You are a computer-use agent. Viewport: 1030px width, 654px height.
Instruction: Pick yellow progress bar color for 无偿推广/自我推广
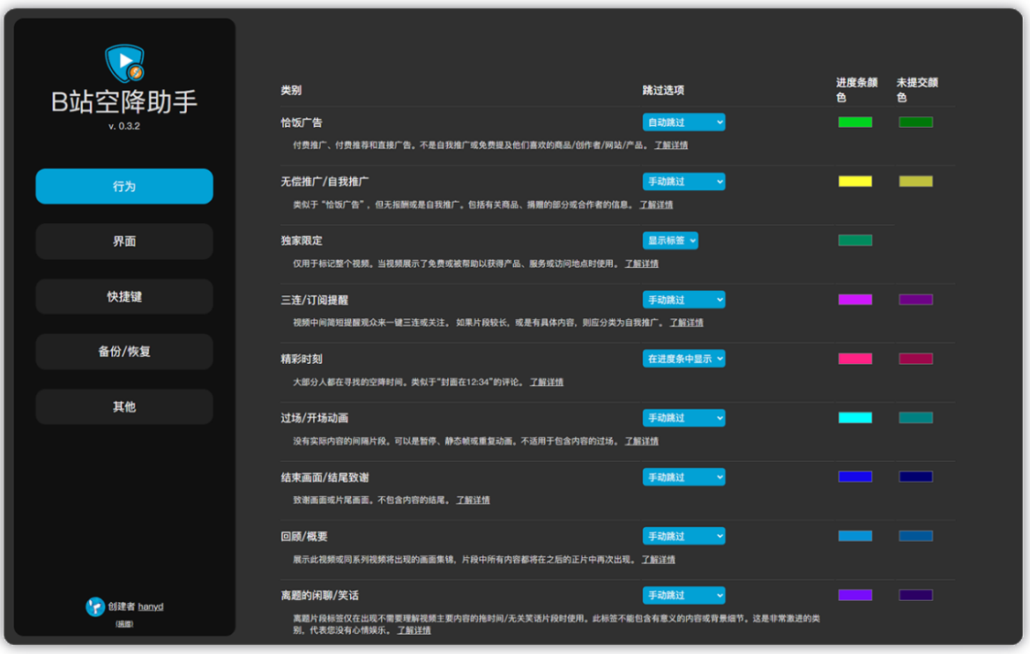[855, 182]
